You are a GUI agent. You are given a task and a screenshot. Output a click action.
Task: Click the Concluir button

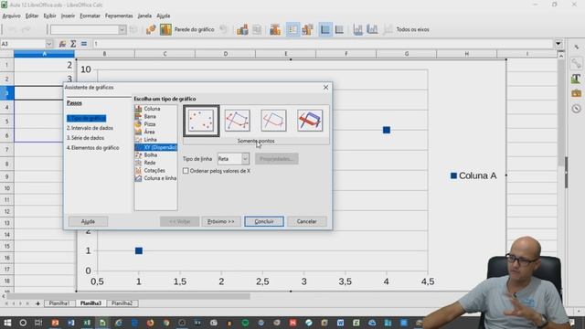264,221
